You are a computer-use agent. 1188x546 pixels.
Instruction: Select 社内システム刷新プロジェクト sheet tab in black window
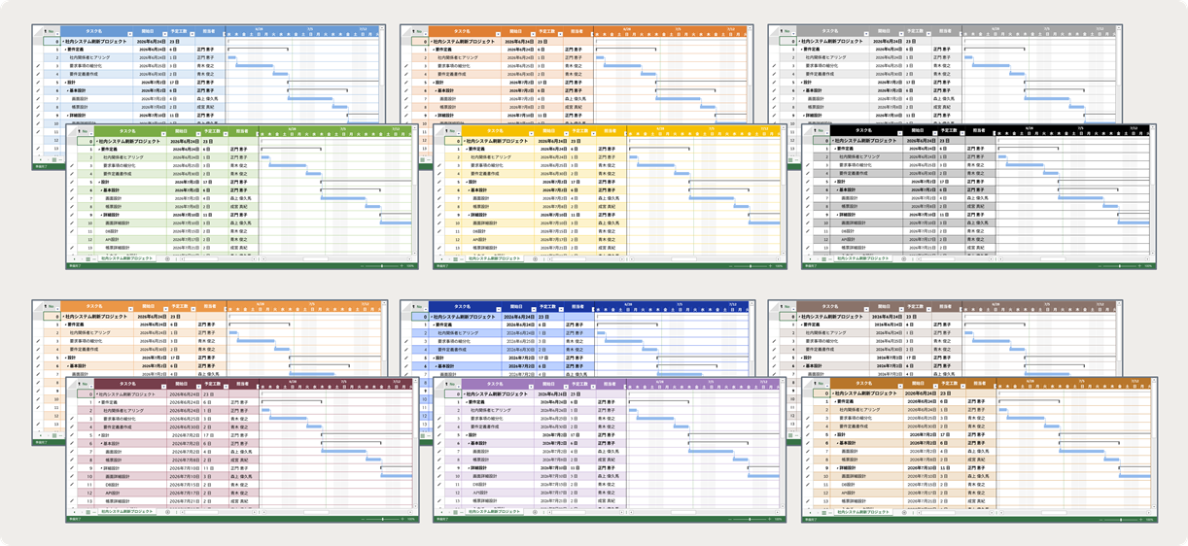pos(862,258)
